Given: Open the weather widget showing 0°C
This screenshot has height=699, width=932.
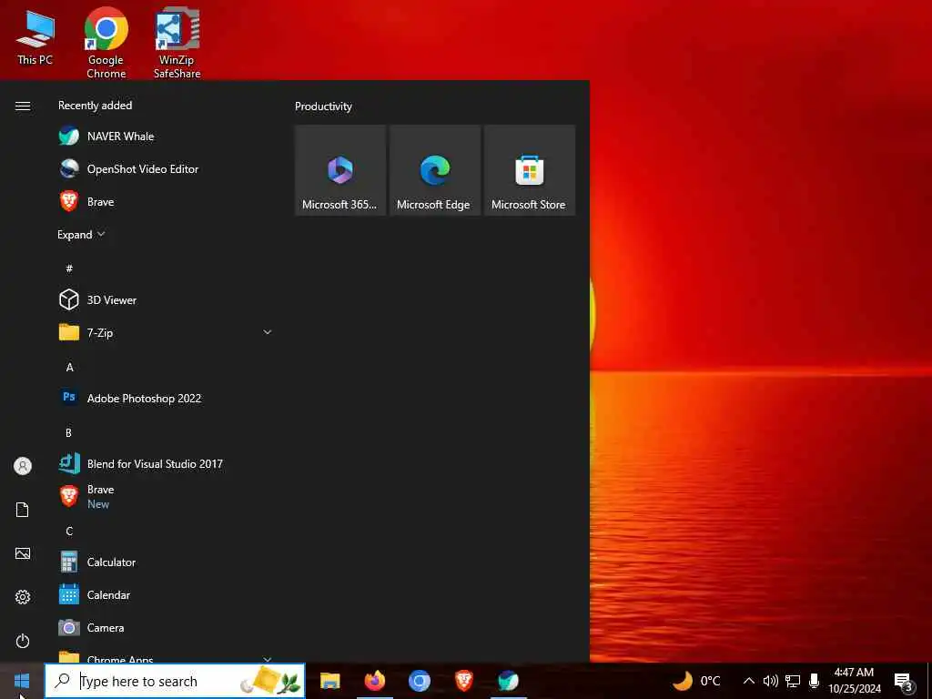Looking at the screenshot, I should click(696, 681).
